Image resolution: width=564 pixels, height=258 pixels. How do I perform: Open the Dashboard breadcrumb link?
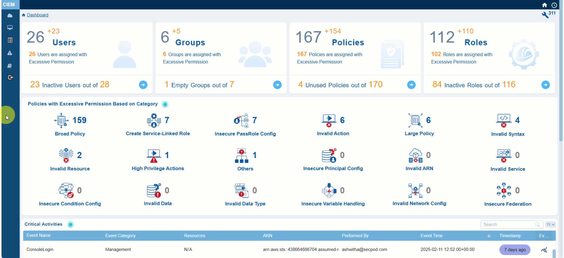click(37, 15)
